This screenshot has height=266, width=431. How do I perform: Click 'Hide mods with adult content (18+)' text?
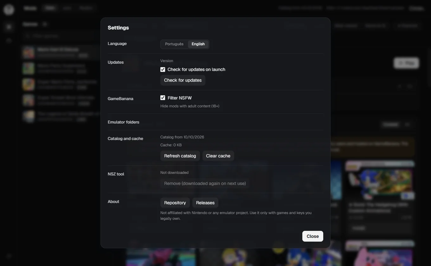pyautogui.click(x=190, y=106)
